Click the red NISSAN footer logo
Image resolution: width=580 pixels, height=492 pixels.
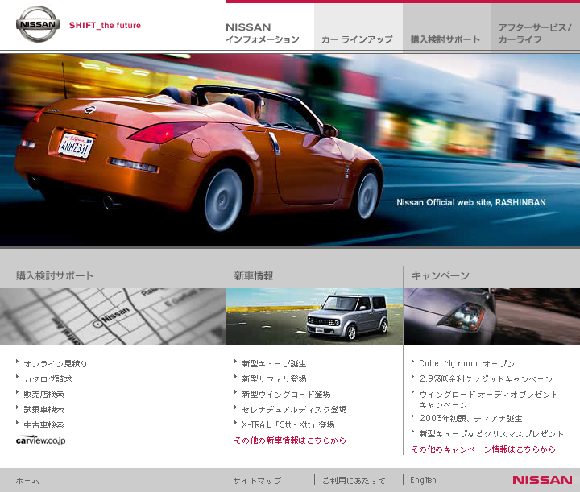coord(542,480)
